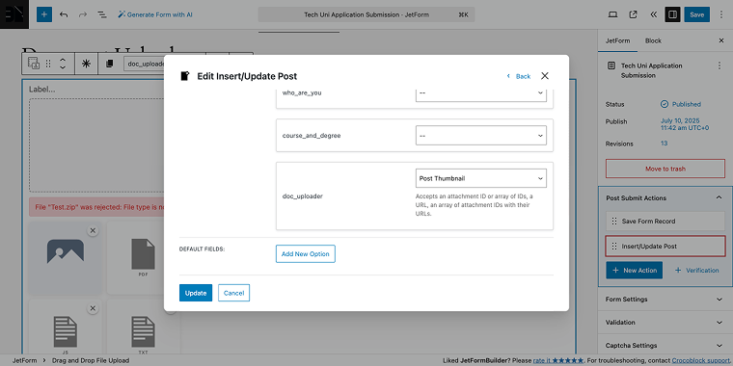733x366 pixels.
Task: Click the copy-style icon in block toolbar
Action: click(x=109, y=64)
